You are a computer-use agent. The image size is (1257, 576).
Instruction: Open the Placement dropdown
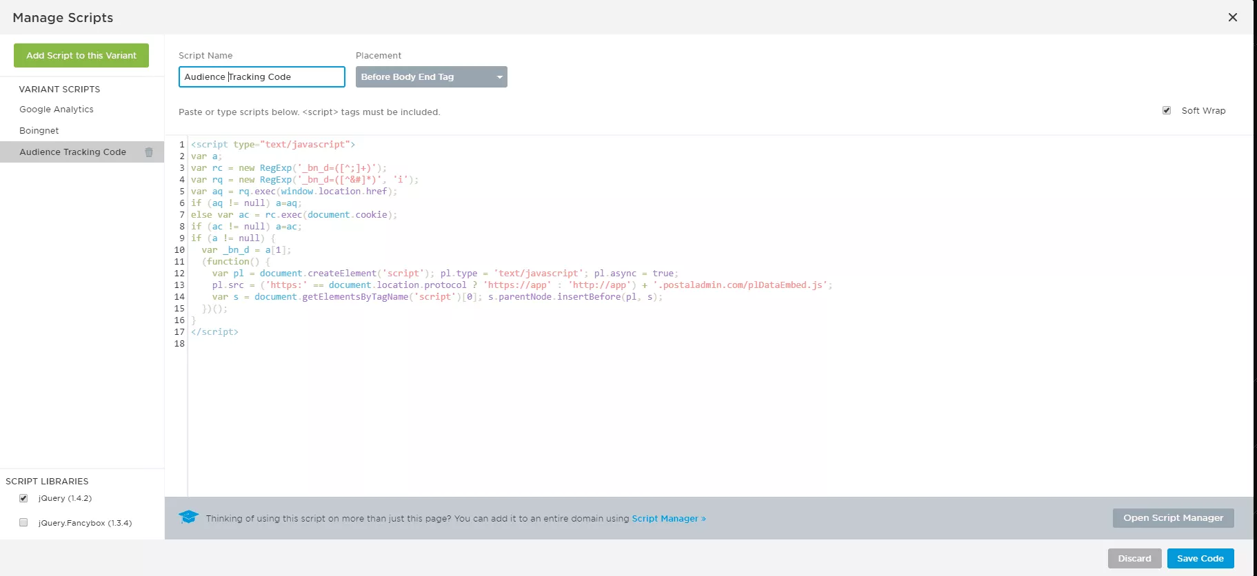432,76
